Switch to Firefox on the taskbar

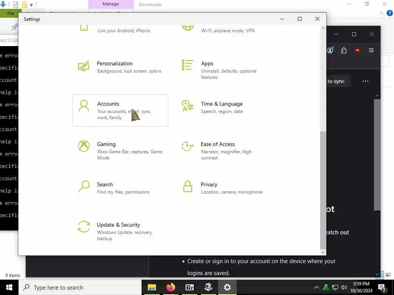pyautogui.click(x=170, y=287)
